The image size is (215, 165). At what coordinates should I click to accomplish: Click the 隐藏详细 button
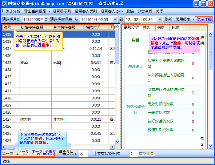coord(204,19)
